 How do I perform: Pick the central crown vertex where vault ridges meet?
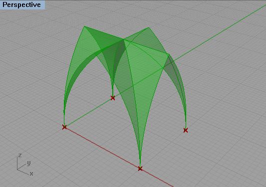[x=124, y=40]
